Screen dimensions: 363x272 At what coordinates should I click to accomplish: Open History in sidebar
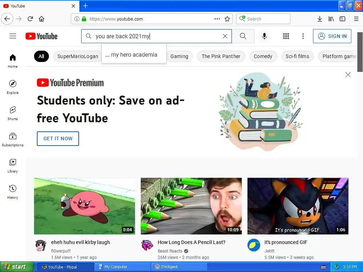tap(13, 192)
